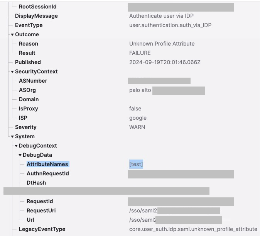Collapse the Outcome tree node
This screenshot has height=236, width=260.
[12, 35]
